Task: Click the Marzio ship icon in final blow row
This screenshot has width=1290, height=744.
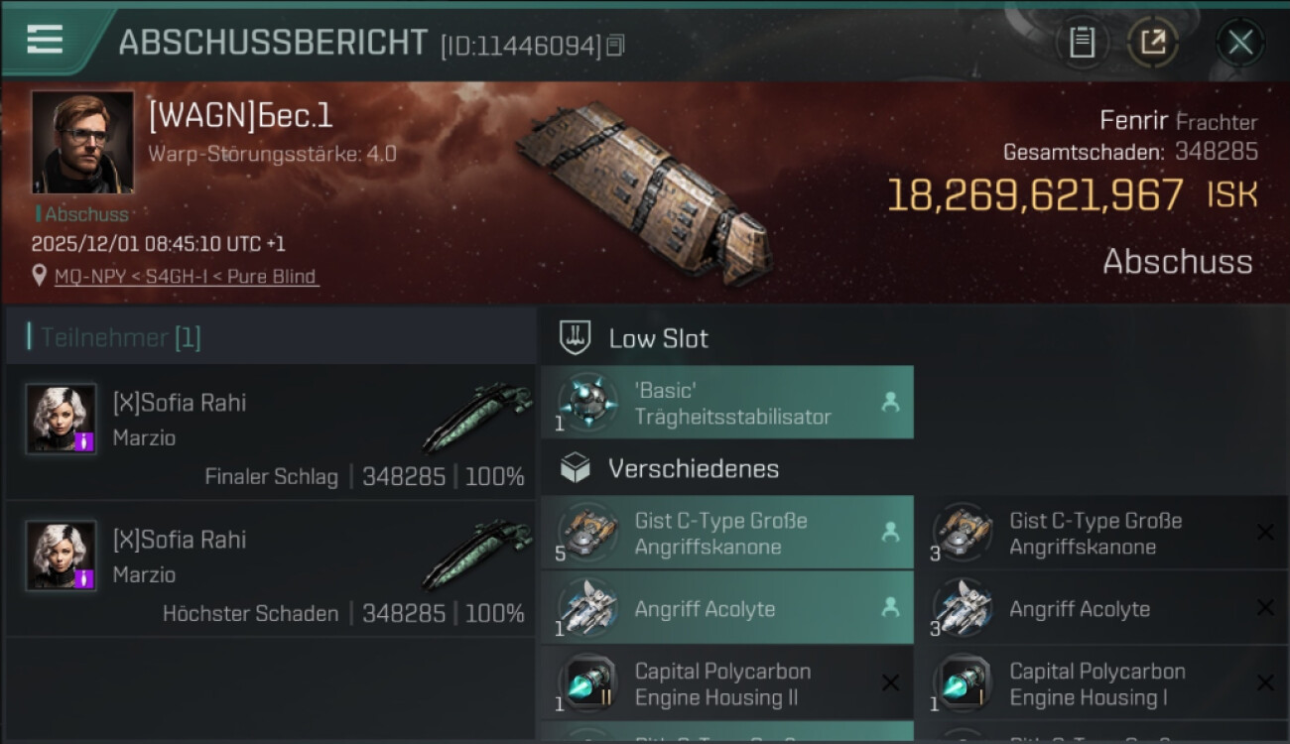Action: [476, 417]
